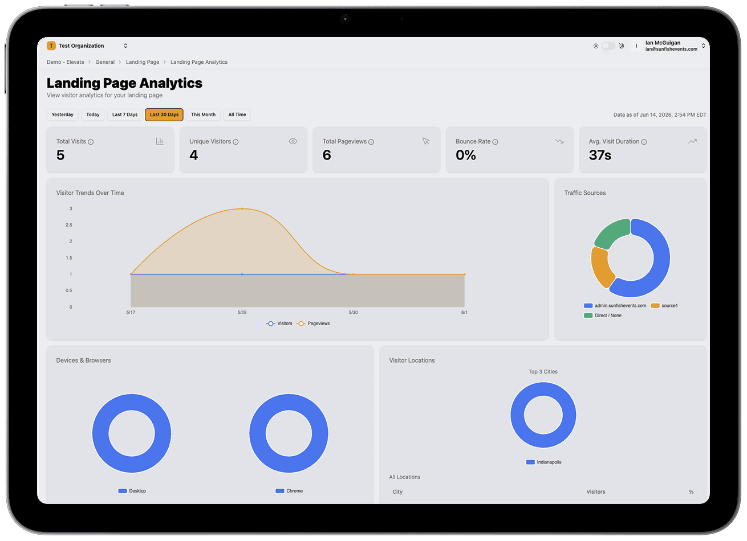Viewport: 747px width, 541px height.
Task: Toggle the Visitors series in chart legend
Action: pyautogui.click(x=279, y=323)
